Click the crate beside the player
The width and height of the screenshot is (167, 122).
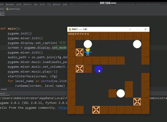tap(80, 52)
